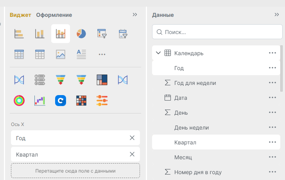Collapse the Календарь table tree
285x180 pixels.
[158, 53]
